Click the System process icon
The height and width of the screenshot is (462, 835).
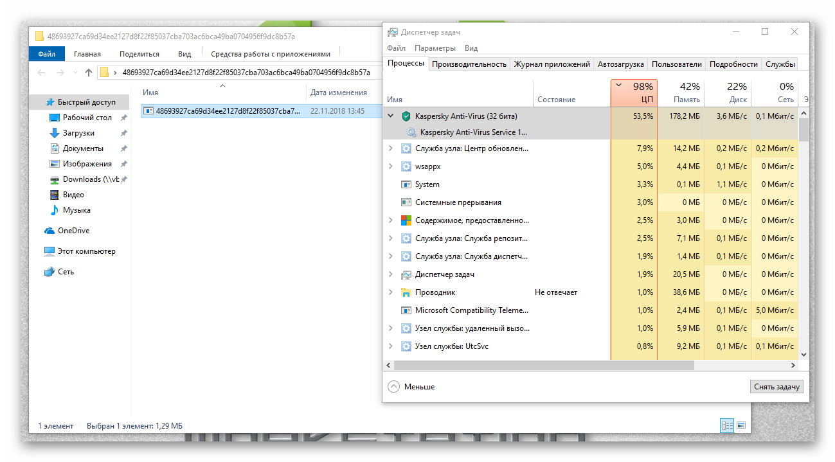[x=406, y=184]
